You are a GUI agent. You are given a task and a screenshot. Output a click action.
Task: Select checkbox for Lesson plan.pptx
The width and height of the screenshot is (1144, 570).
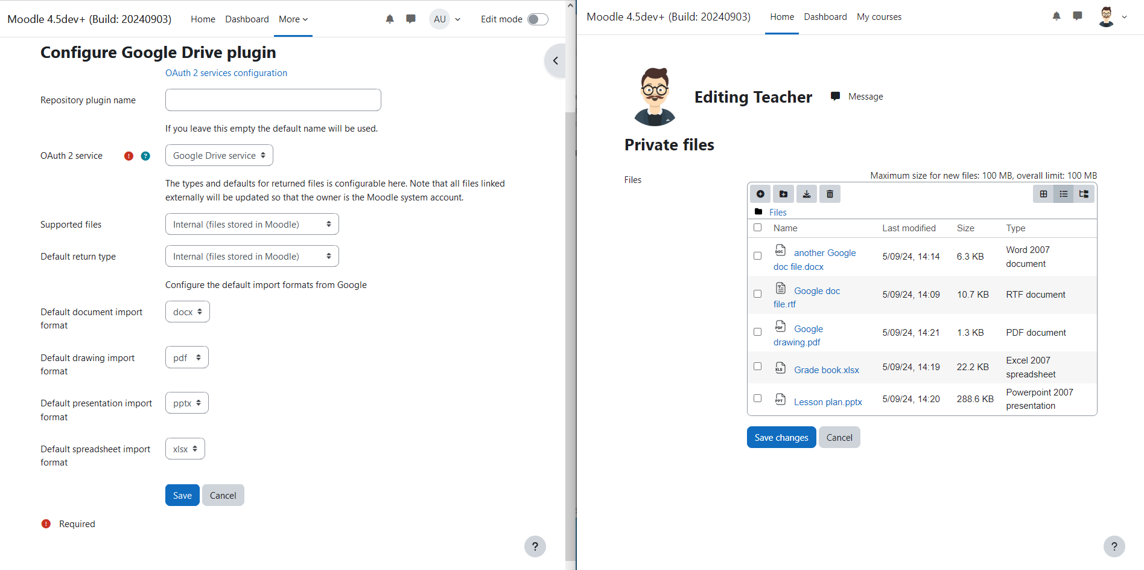coord(758,399)
